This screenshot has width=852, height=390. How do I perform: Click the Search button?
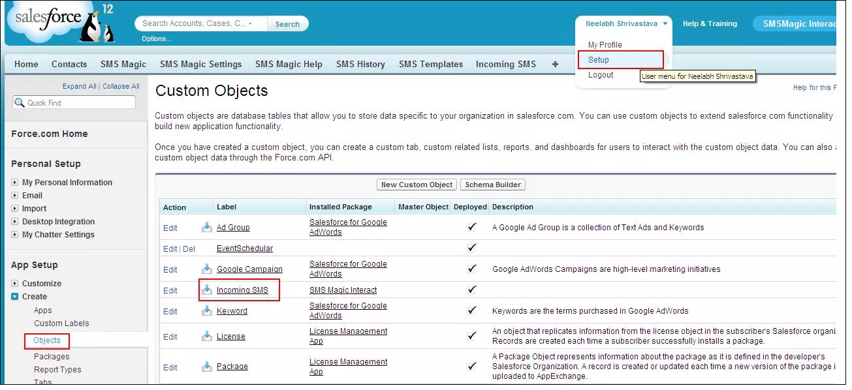287,24
